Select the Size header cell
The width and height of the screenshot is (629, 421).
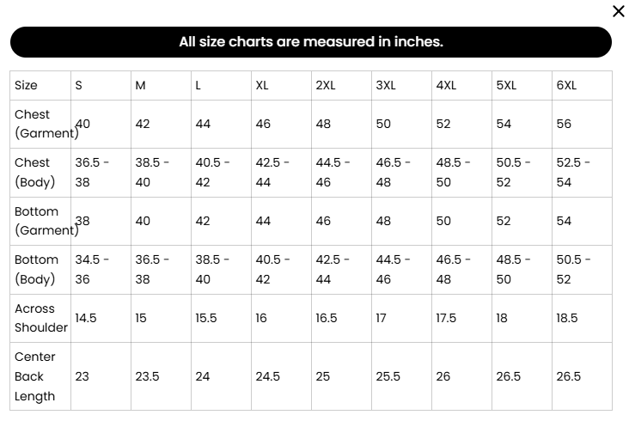coord(40,85)
